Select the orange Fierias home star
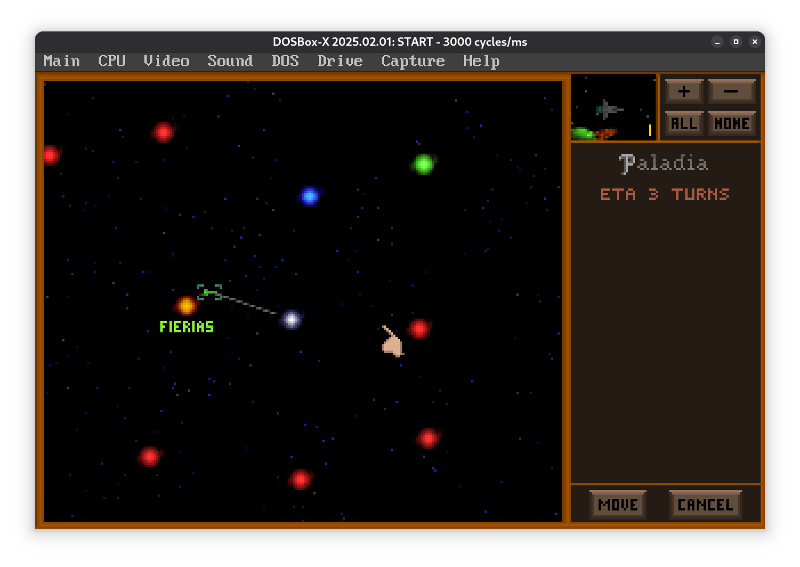The height and width of the screenshot is (567, 800). 186,305
